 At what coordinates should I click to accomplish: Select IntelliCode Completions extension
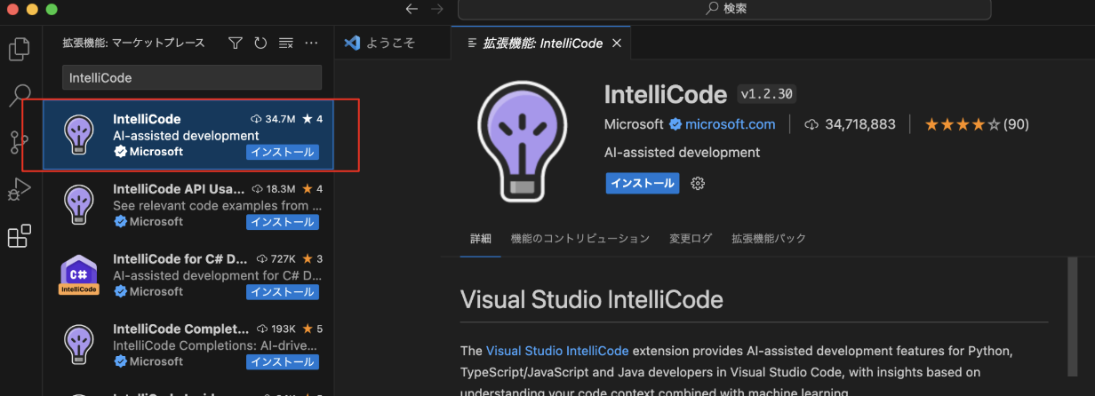(188, 345)
